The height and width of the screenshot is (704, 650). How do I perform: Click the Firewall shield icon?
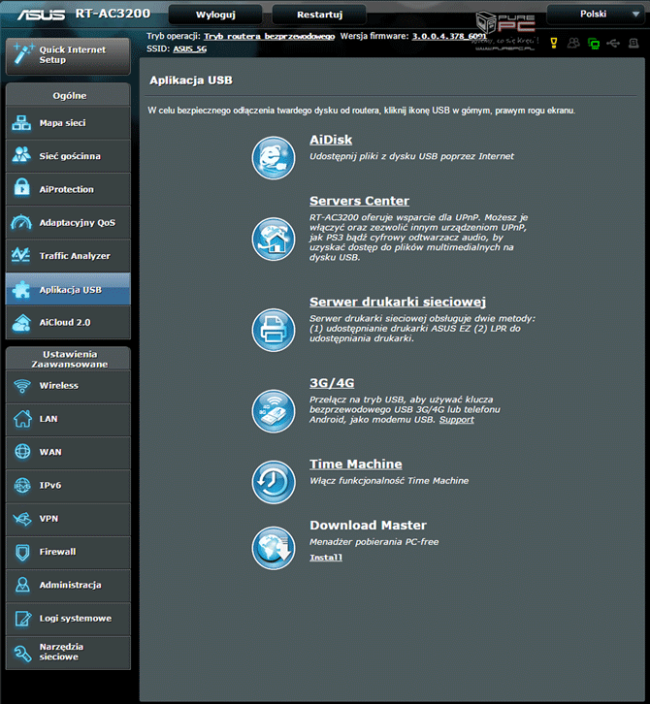coord(22,552)
